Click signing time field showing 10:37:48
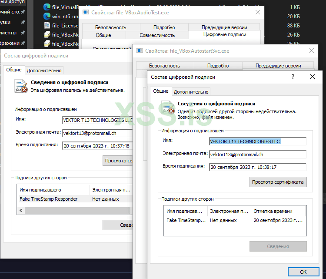Image resolution: width=326 pixels, height=279 pixels. coord(97,146)
